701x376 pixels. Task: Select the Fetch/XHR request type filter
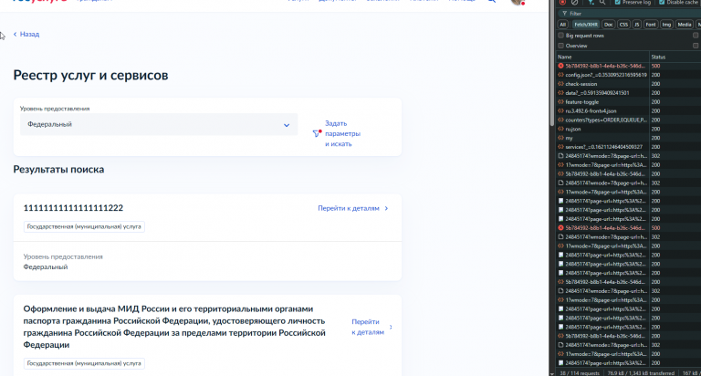click(586, 25)
